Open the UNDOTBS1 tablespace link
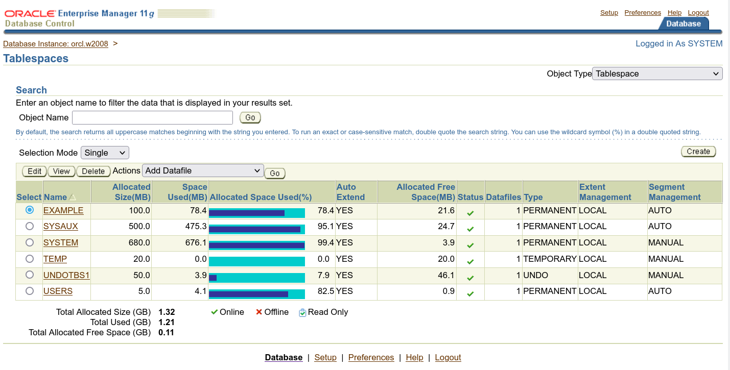This screenshot has height=370, width=730. point(66,275)
